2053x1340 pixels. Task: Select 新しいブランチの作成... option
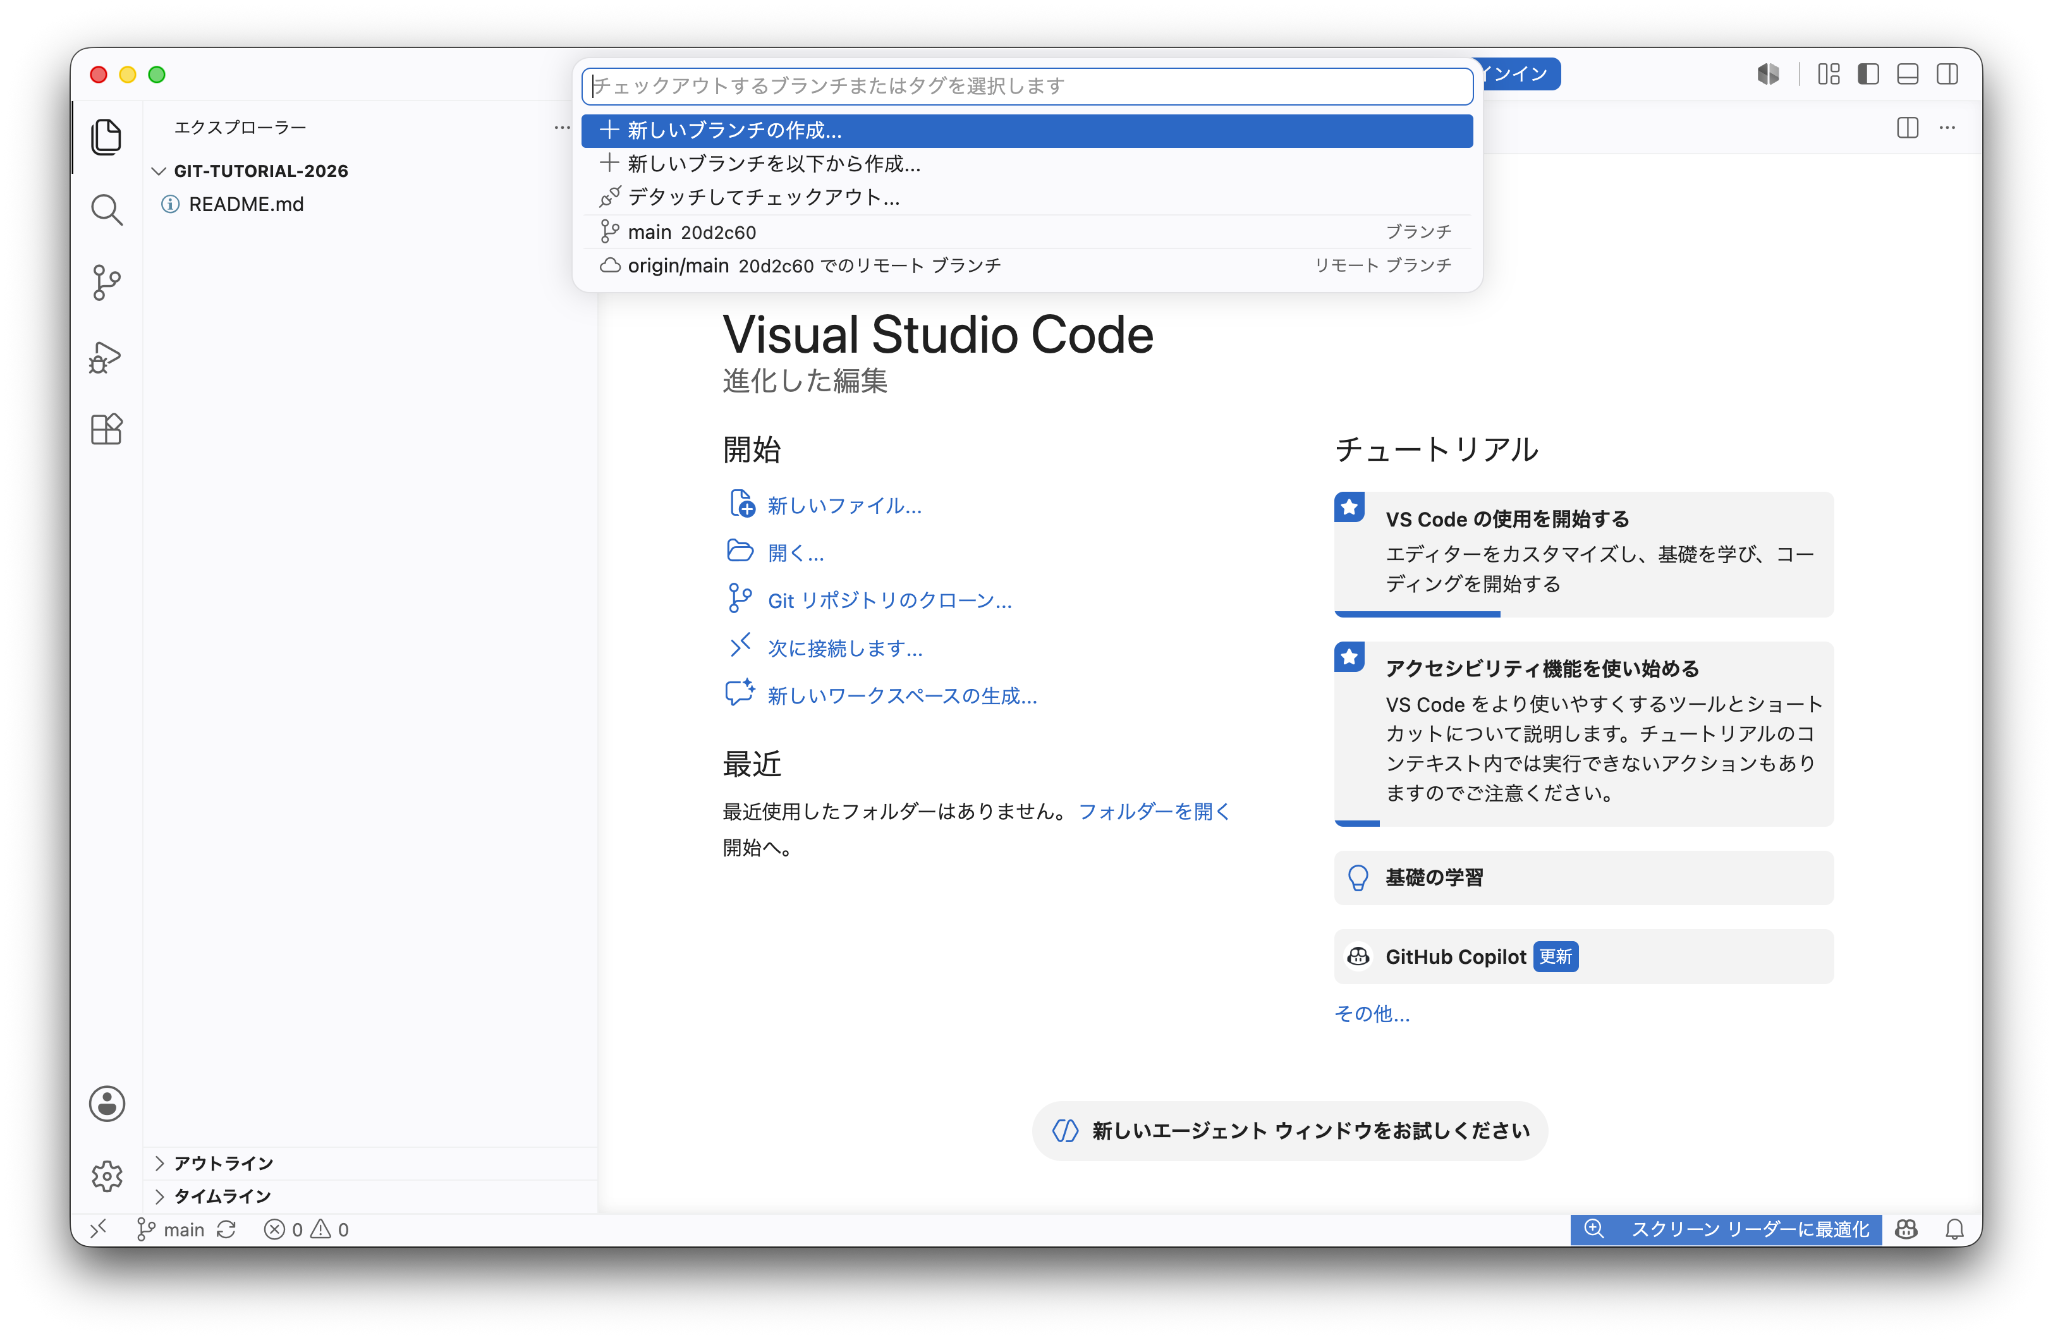[1027, 130]
